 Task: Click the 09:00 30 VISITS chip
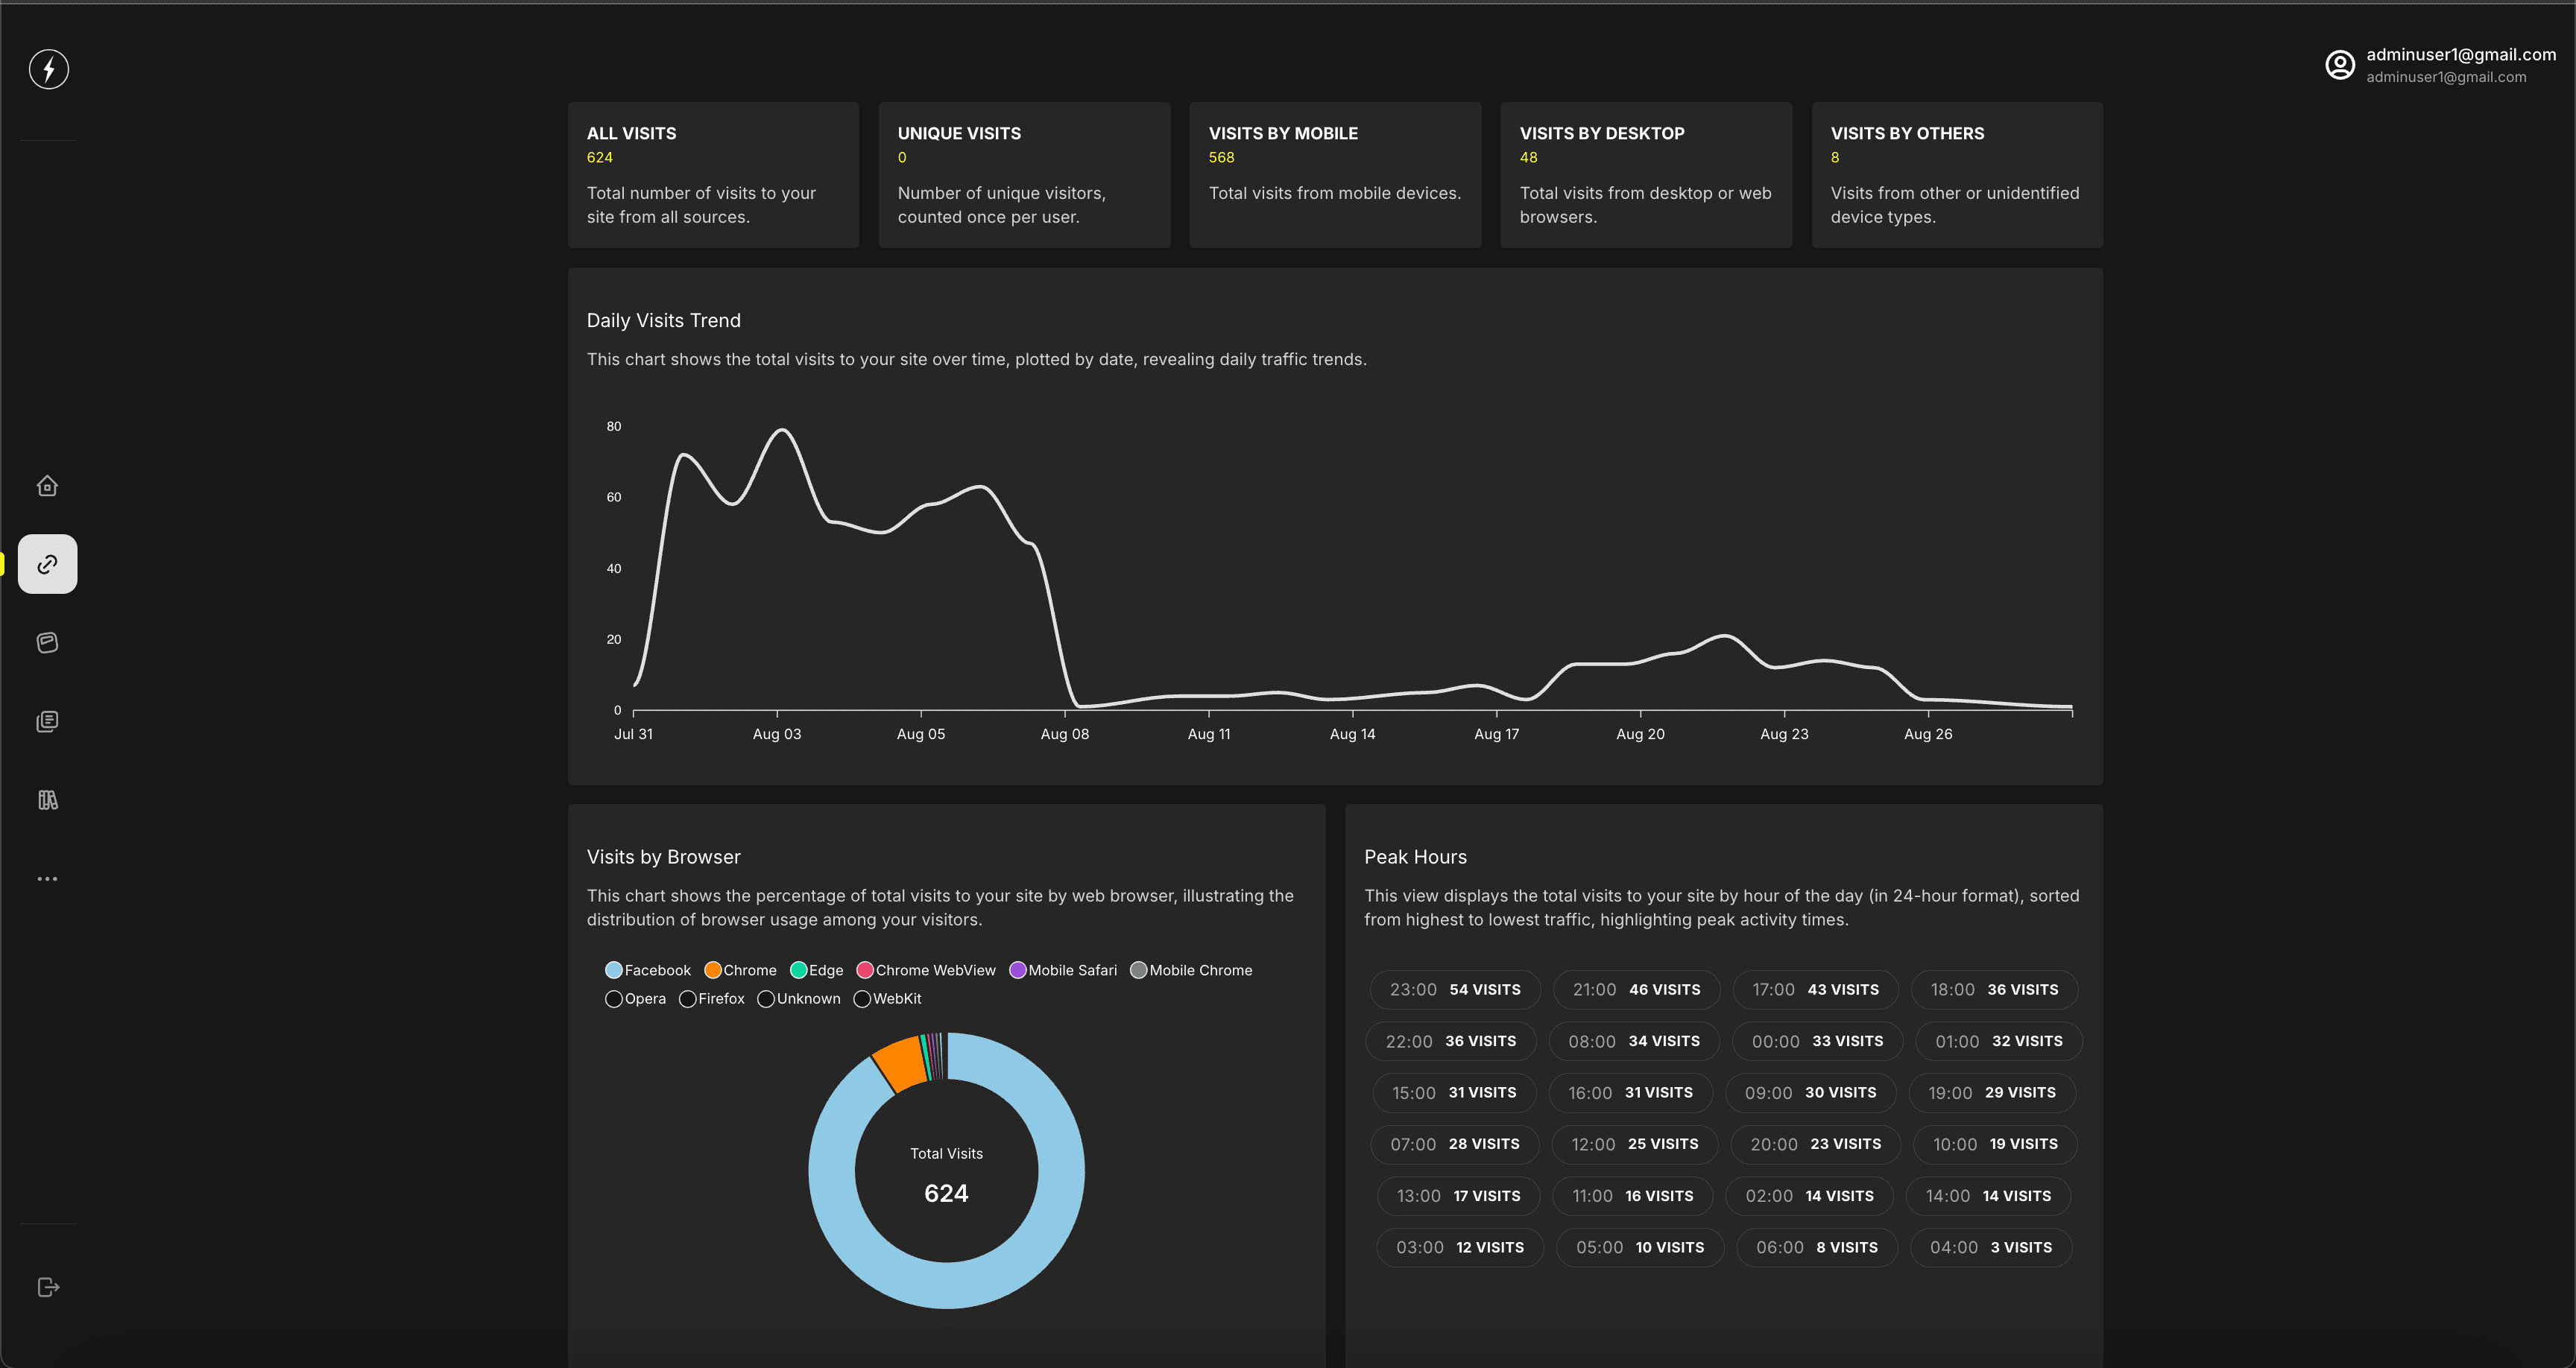pos(1810,1093)
